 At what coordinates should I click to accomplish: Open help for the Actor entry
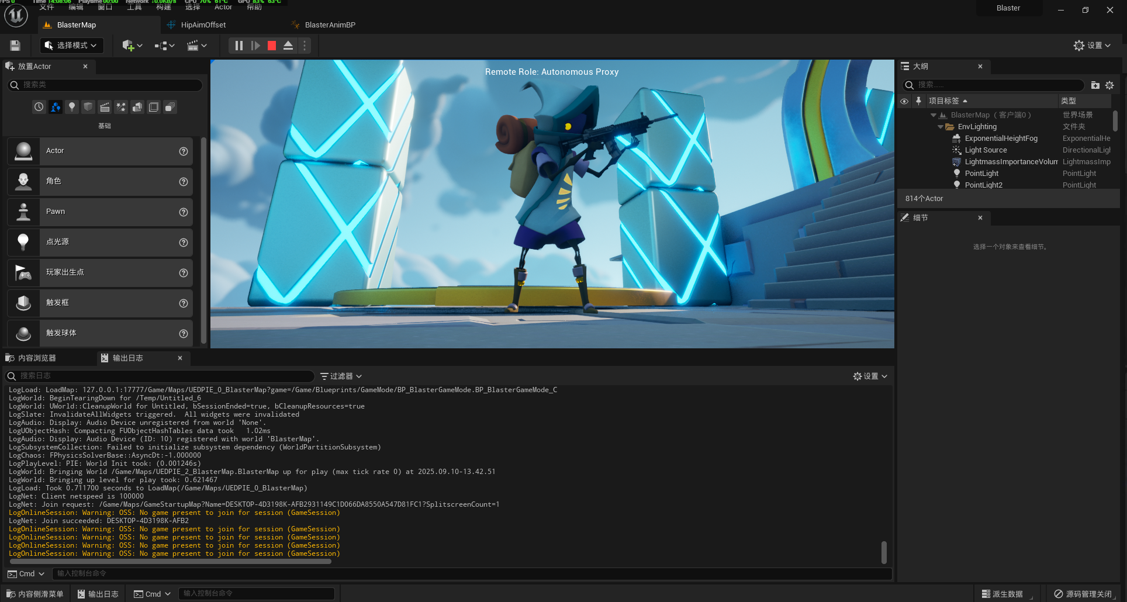[x=184, y=151]
